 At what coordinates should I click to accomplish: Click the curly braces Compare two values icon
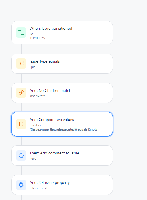[x=21, y=124]
